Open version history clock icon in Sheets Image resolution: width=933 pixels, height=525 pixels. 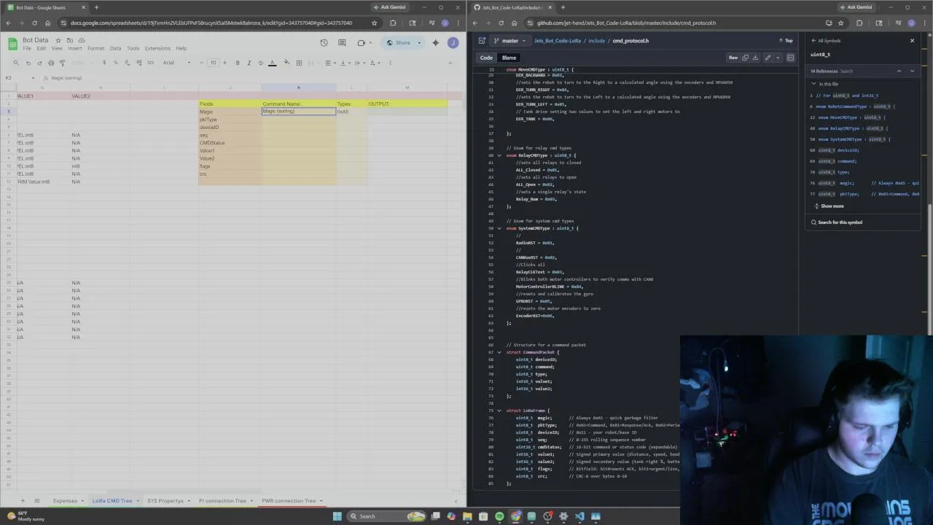(324, 43)
